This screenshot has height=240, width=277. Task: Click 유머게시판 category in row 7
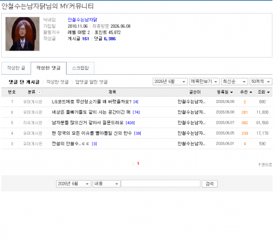tap(32, 102)
